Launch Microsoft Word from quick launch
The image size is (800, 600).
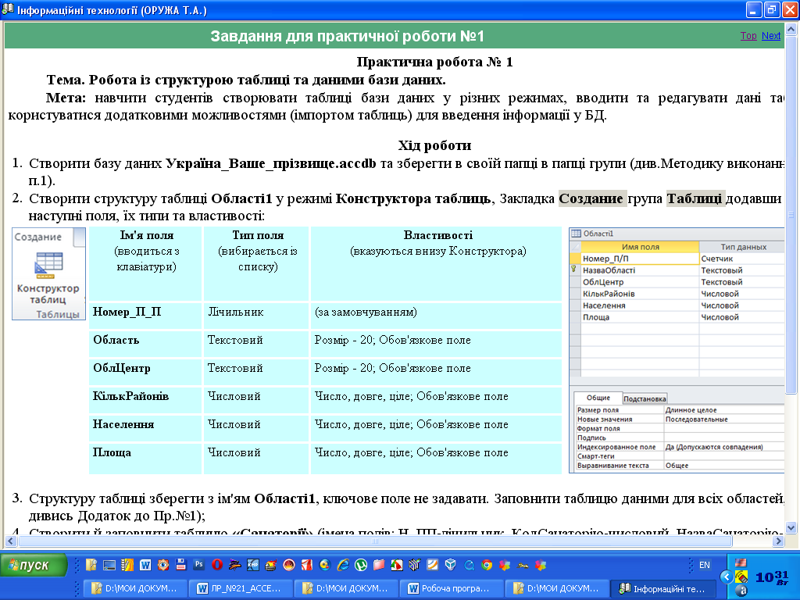145,565
